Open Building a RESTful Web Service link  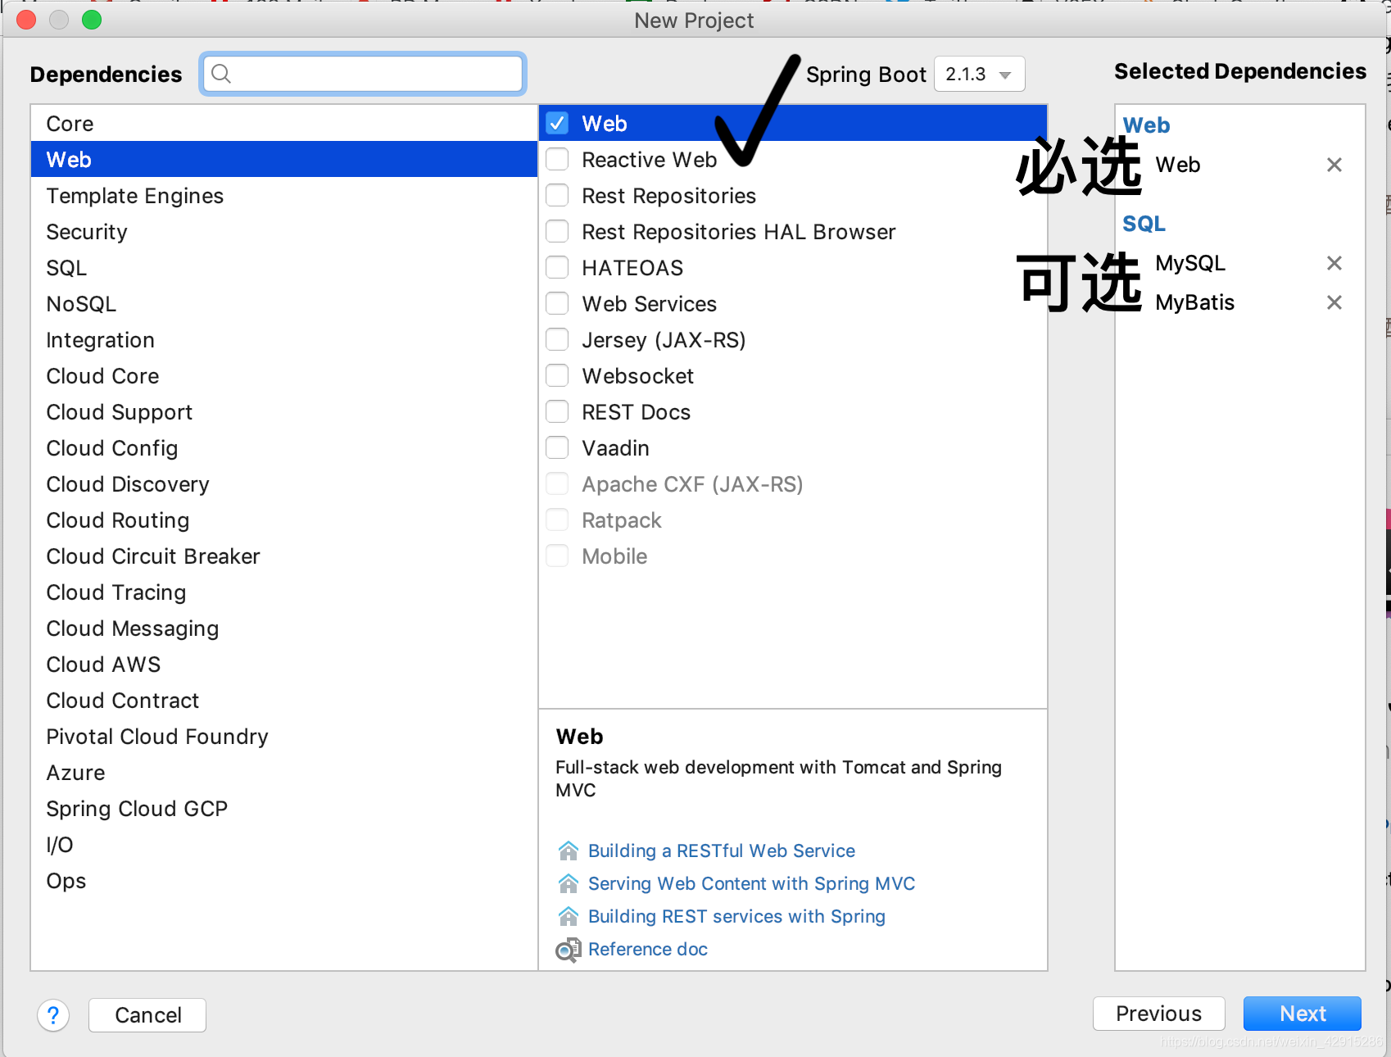(722, 851)
